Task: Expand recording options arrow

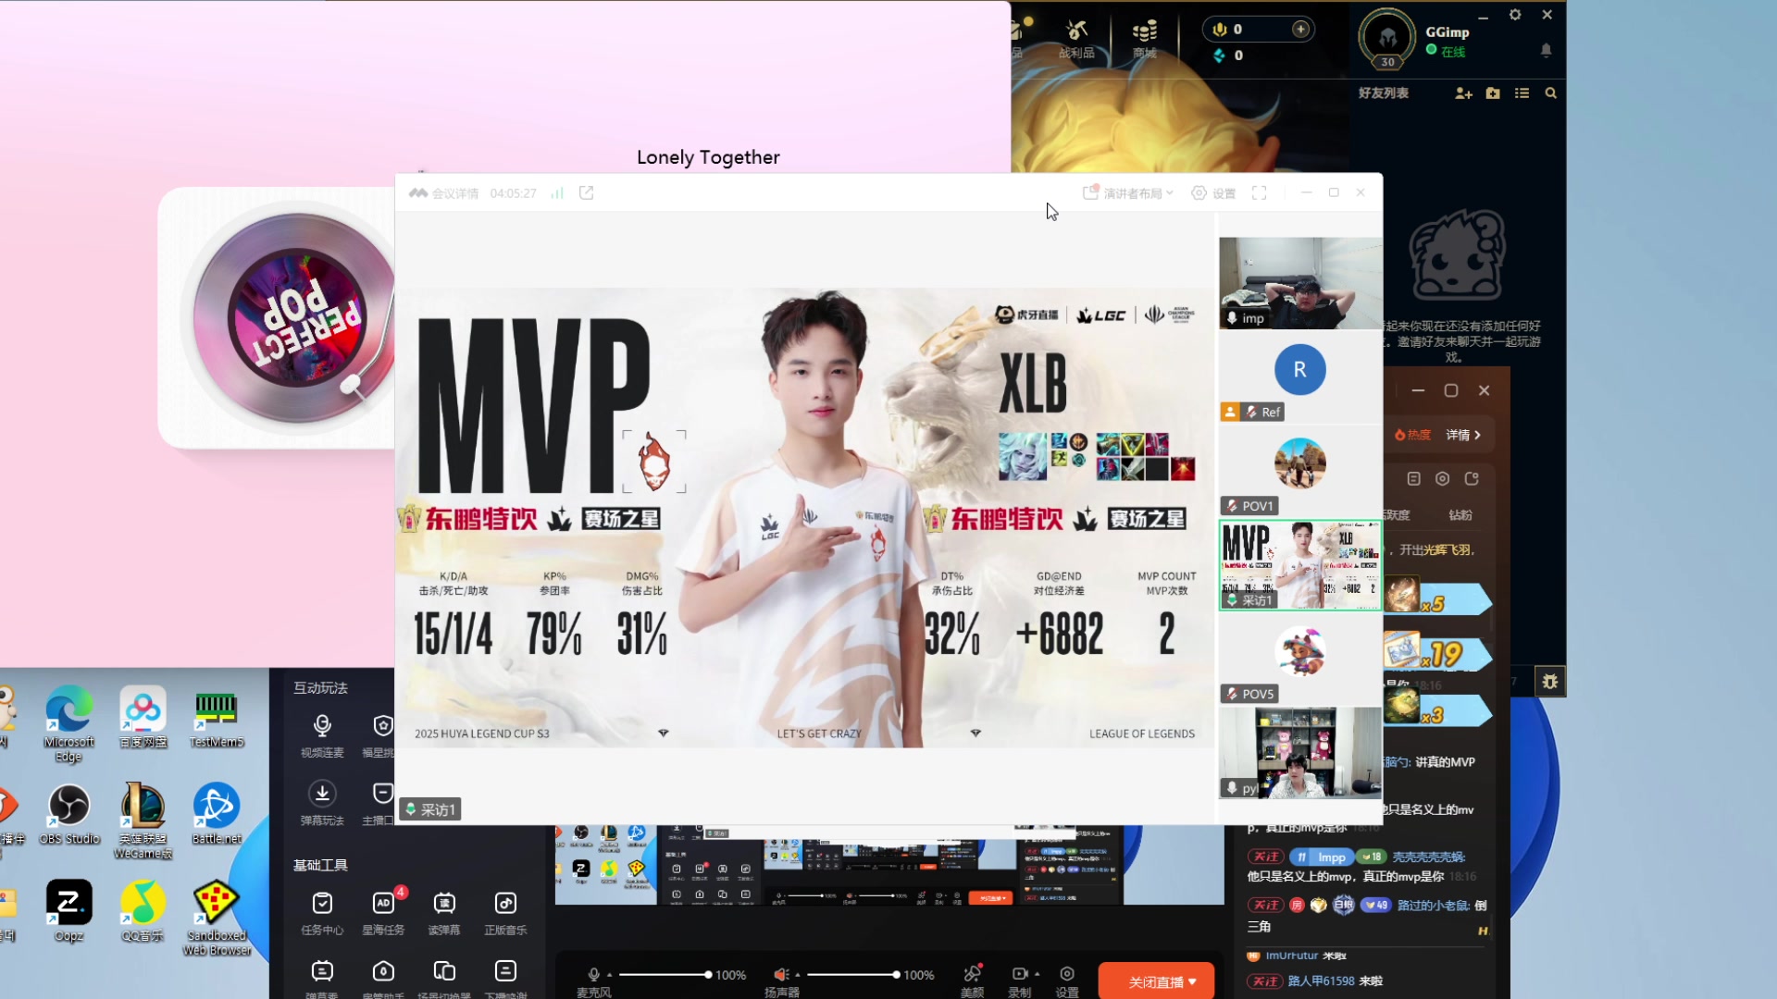Action: 1037,974
